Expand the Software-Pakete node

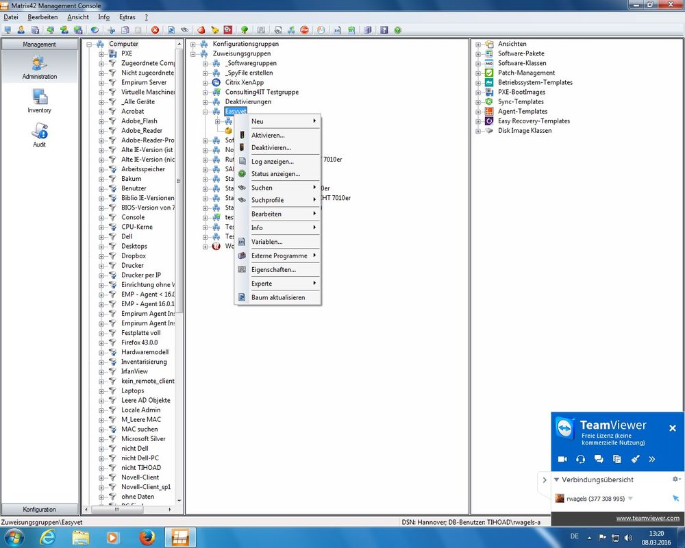478,53
